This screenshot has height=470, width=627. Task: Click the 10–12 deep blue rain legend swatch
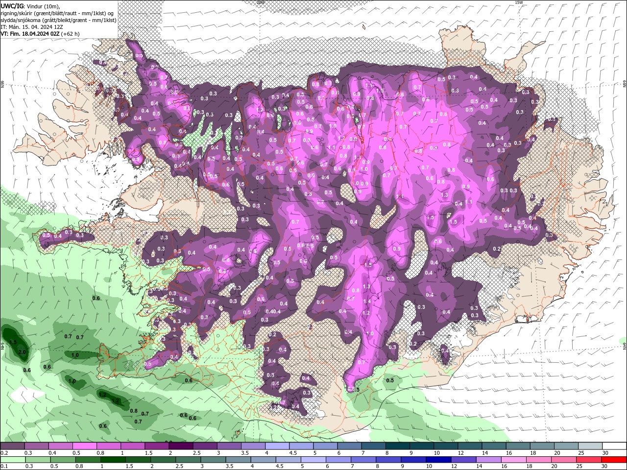[x=439, y=460]
